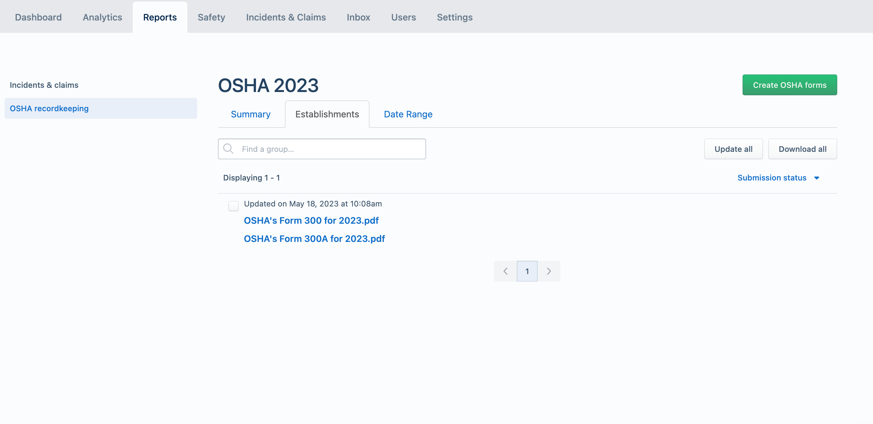Open the Inbox section
873x424 pixels.
358,17
